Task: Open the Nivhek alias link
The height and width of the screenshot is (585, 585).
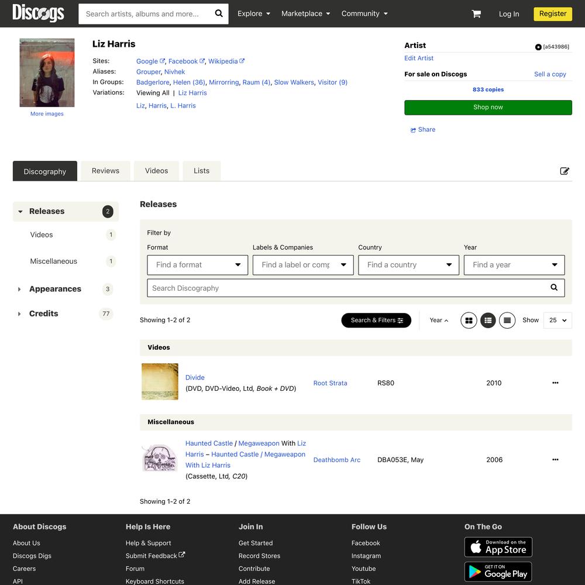Action: coord(174,71)
